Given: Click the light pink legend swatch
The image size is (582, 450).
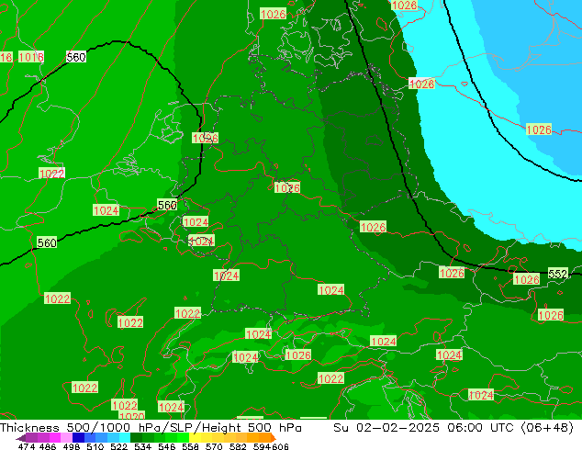Looking at the screenshot, I should point(66,438).
